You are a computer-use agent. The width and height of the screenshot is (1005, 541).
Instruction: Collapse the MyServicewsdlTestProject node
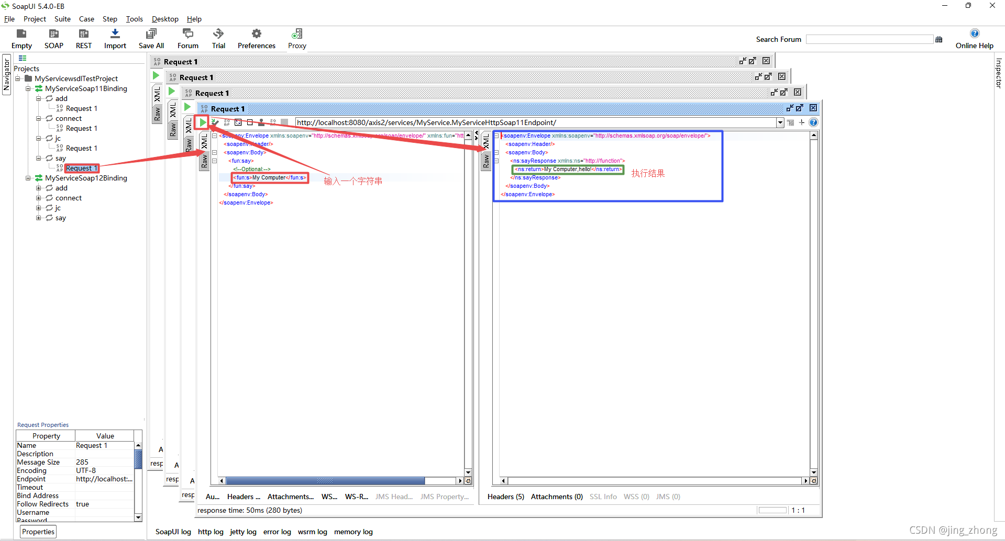pos(18,78)
